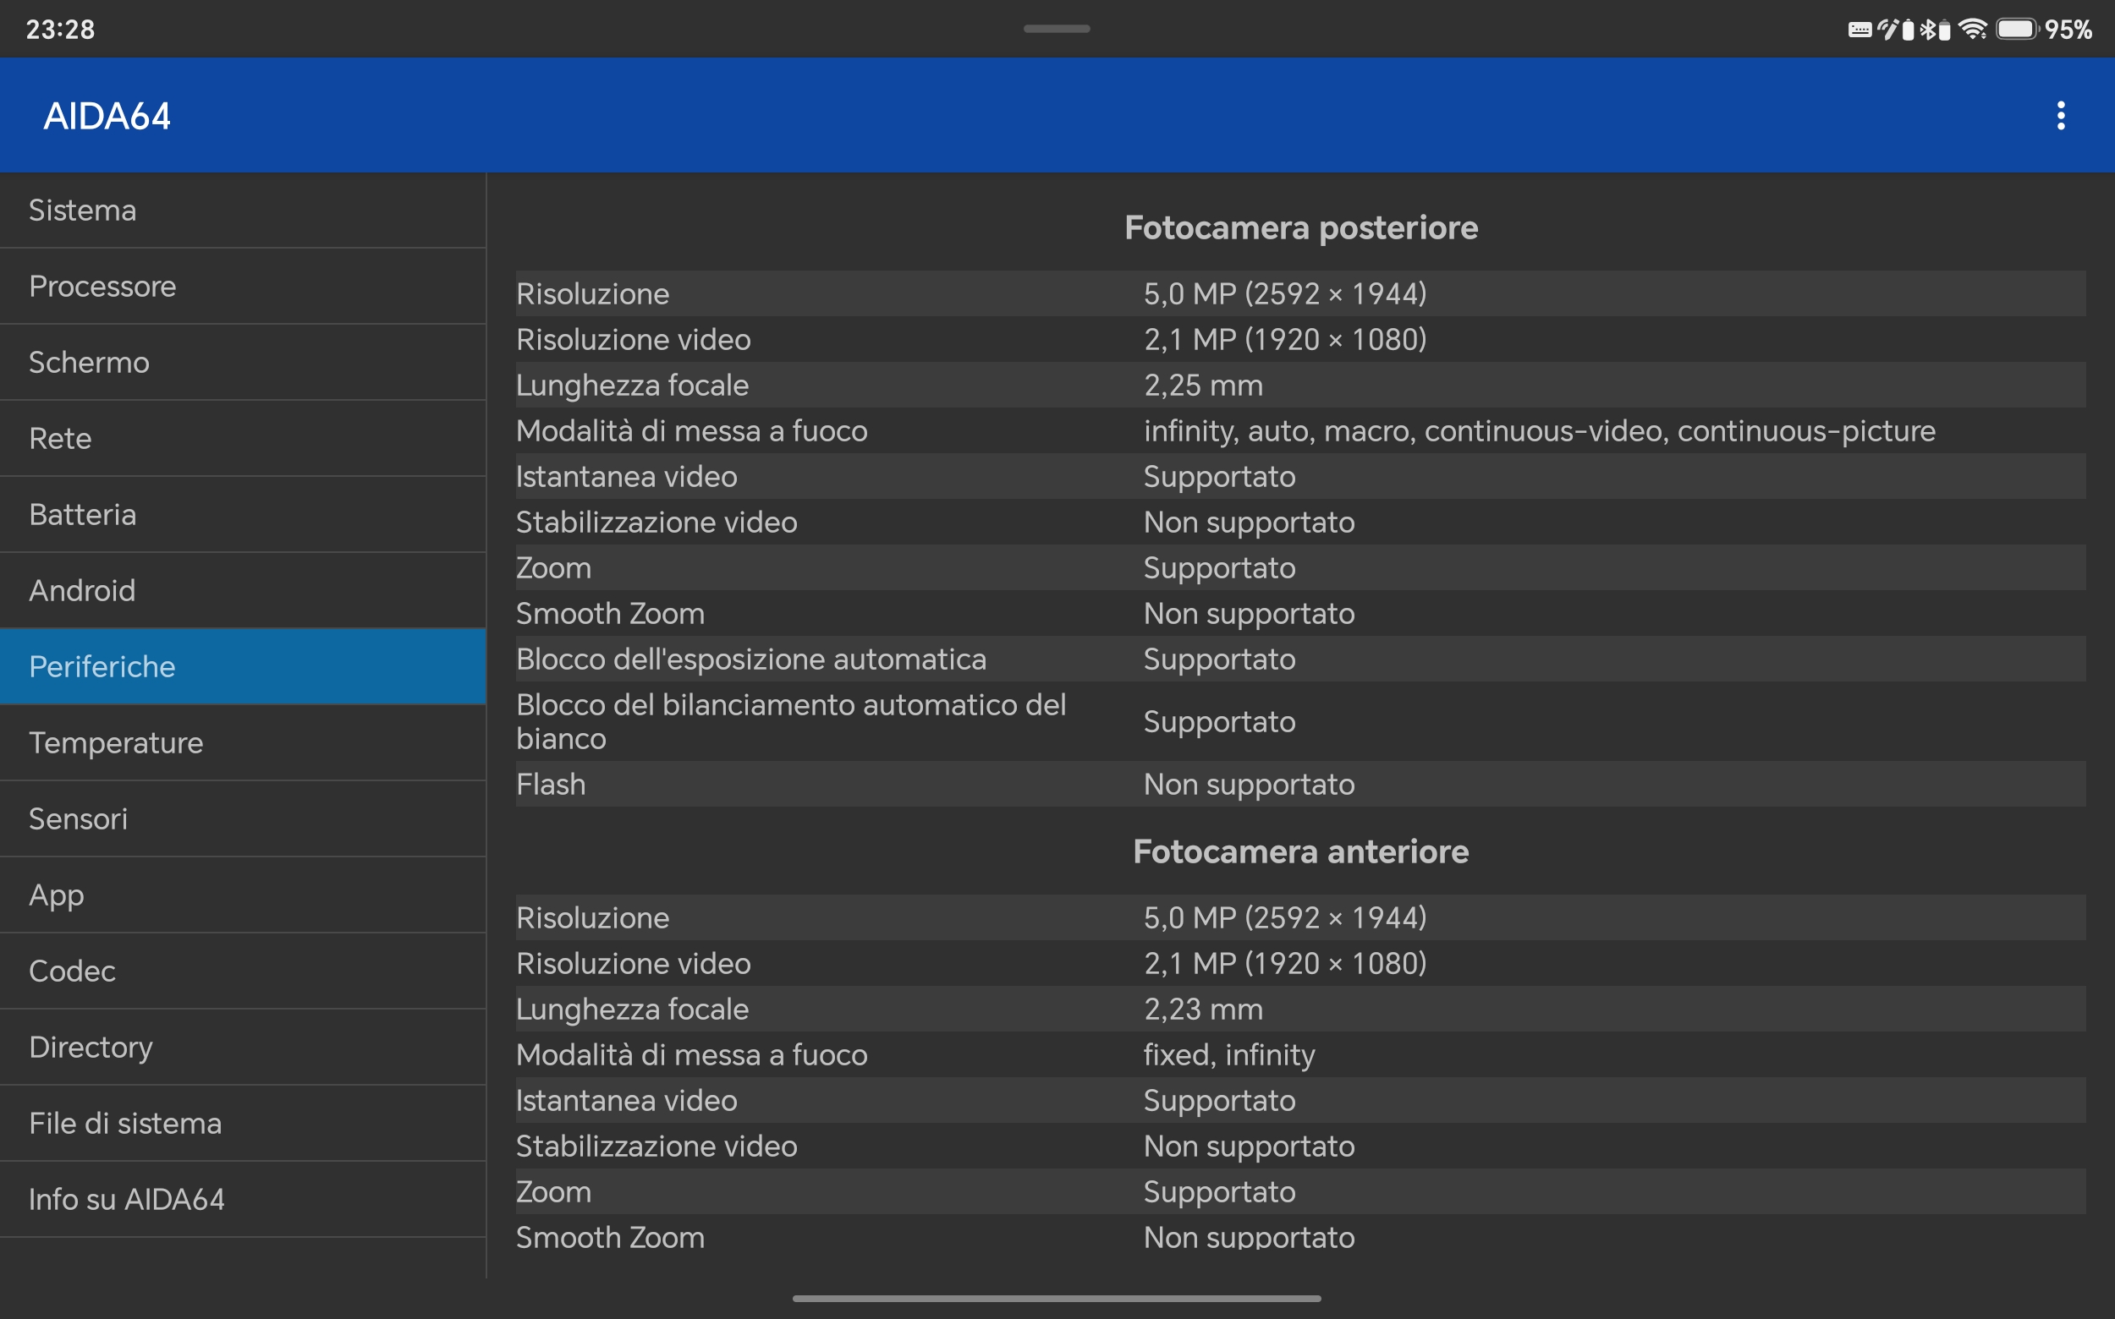The image size is (2115, 1319).
Task: Open File di sistema section
Action: 243,1123
